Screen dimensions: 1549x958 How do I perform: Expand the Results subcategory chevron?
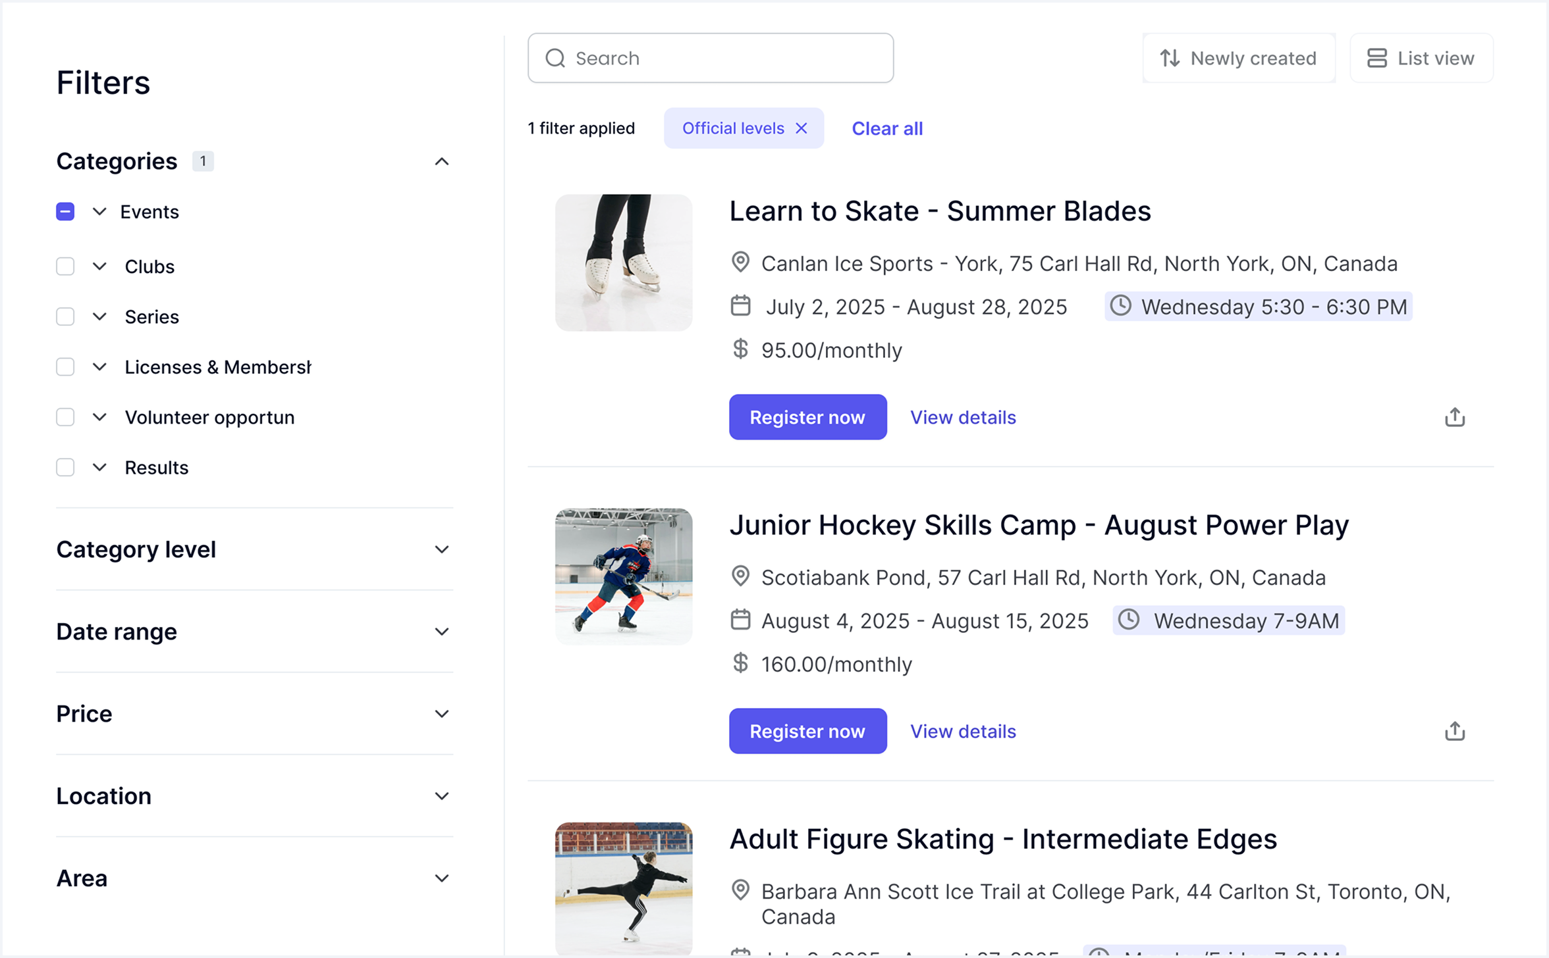99,468
